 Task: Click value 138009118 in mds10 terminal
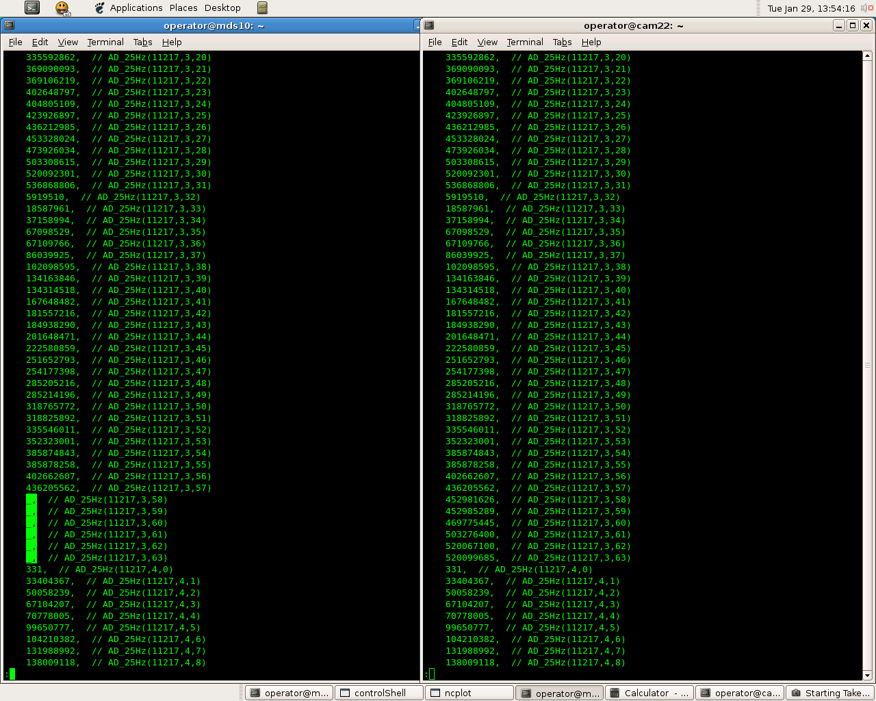(50, 663)
